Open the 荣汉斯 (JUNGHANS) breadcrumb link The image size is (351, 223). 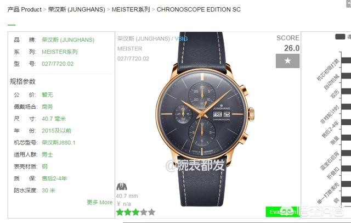(x=77, y=9)
